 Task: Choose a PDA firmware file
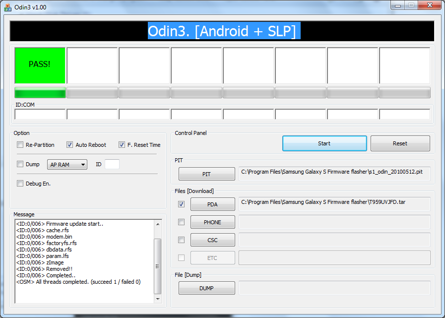212,204
